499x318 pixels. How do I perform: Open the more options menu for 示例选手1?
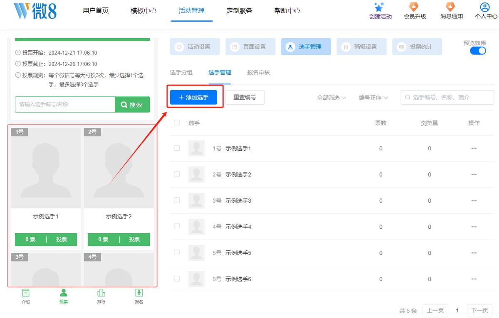click(474, 149)
